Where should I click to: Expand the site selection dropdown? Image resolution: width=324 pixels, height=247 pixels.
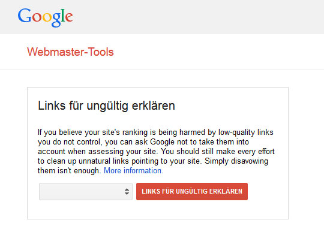click(86, 191)
